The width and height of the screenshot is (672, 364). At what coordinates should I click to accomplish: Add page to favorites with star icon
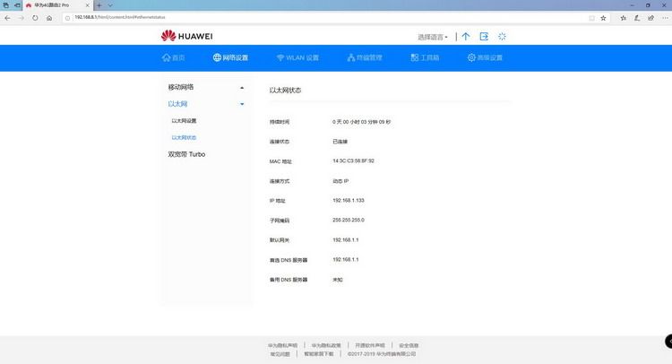tap(603, 18)
